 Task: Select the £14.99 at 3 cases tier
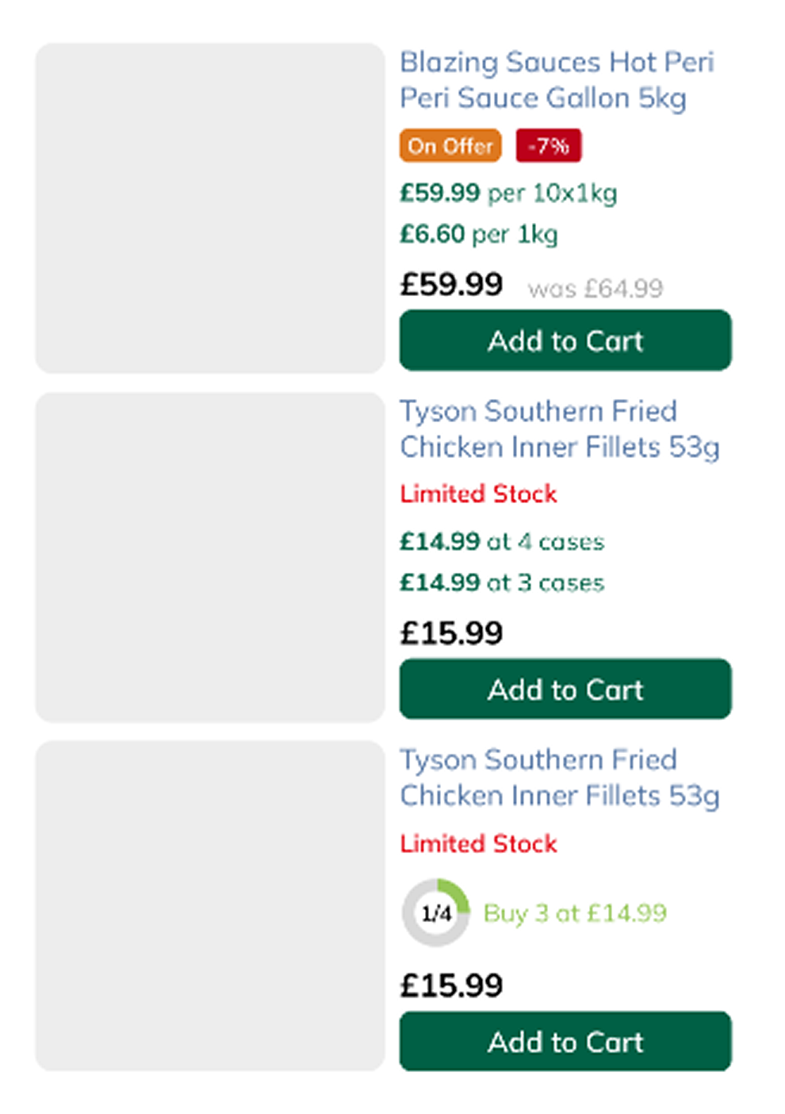click(501, 583)
